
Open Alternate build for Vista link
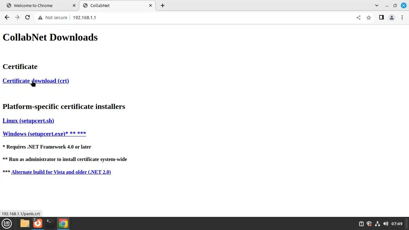coord(61,172)
